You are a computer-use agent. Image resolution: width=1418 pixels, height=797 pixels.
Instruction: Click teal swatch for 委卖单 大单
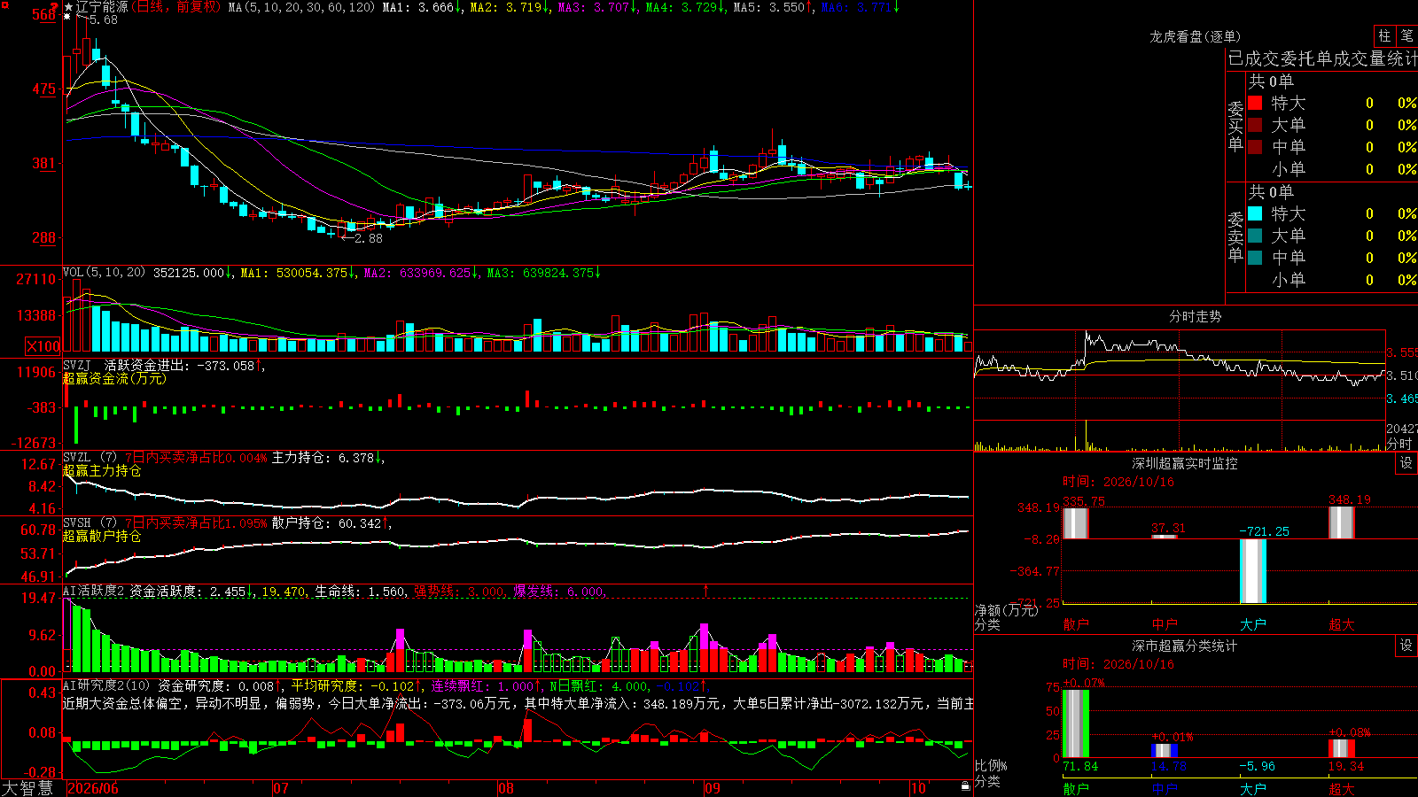pos(1255,236)
